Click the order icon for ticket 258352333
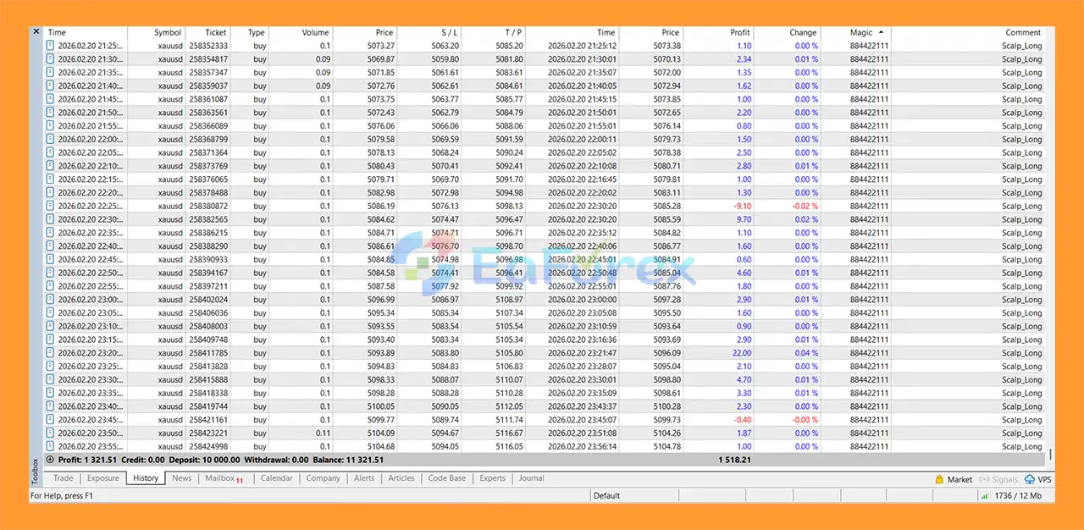This screenshot has height=530, width=1084. pyautogui.click(x=50, y=46)
